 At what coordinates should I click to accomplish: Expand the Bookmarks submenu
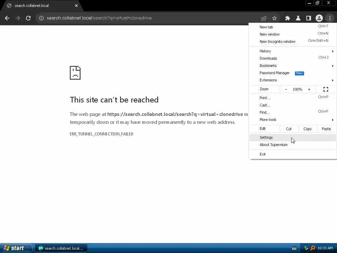point(293,66)
